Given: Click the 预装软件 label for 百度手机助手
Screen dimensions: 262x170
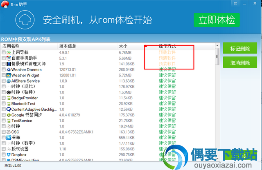Looking at the screenshot, I should 167,58.
